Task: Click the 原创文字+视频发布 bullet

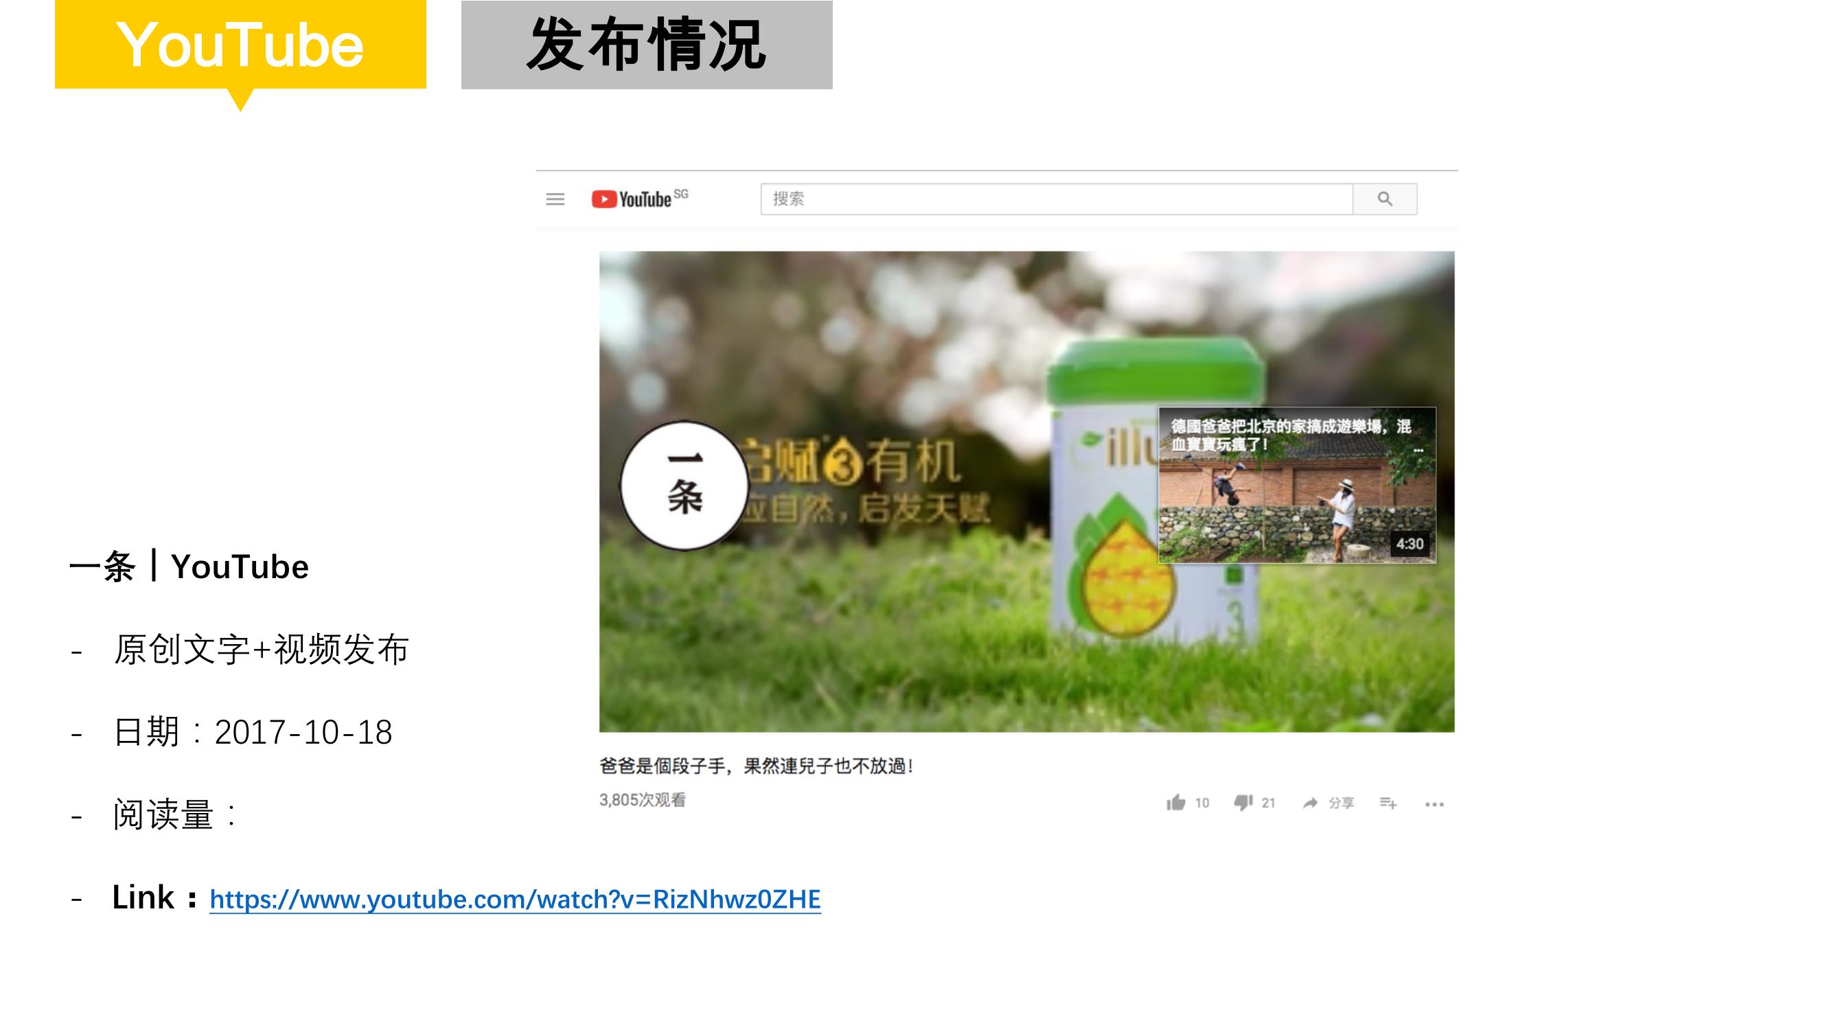Action: [261, 649]
